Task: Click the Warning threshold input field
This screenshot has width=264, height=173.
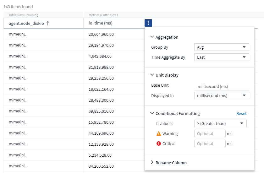Action: point(210,133)
